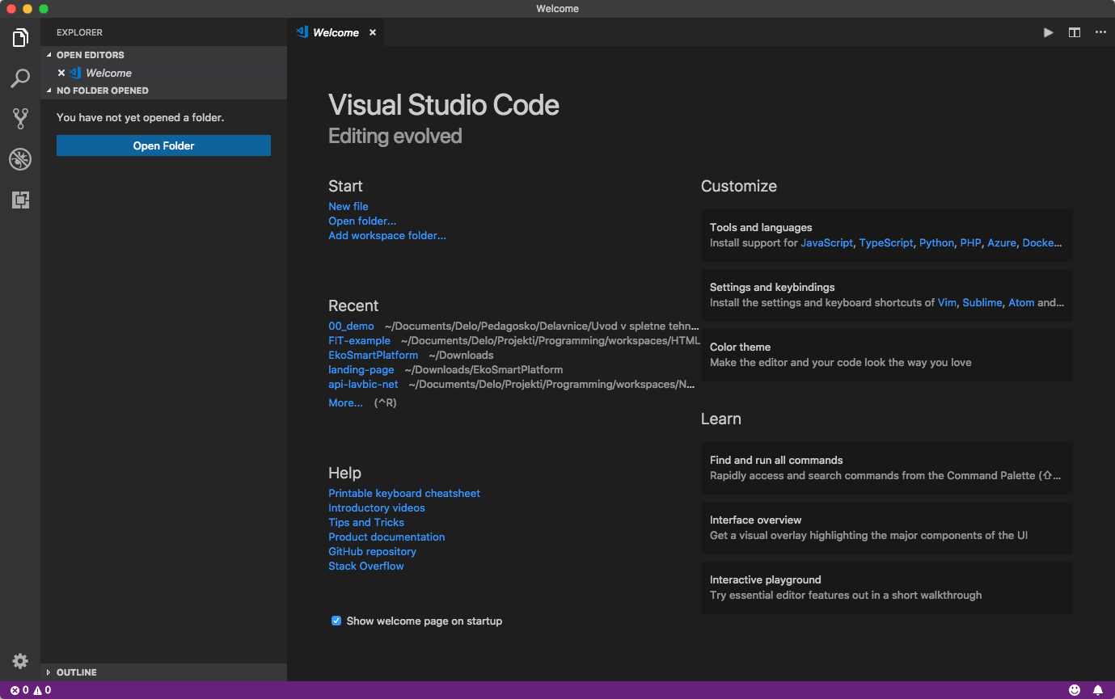Install Azure support link
This screenshot has width=1115, height=699.
[1002, 242]
